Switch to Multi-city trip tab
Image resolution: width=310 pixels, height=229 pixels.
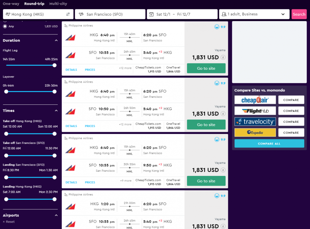tap(58, 4)
